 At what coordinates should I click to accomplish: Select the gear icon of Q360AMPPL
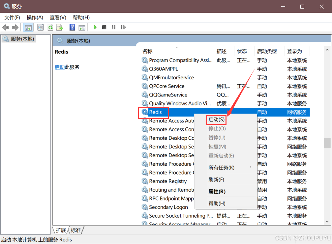pyautogui.click(x=145, y=69)
